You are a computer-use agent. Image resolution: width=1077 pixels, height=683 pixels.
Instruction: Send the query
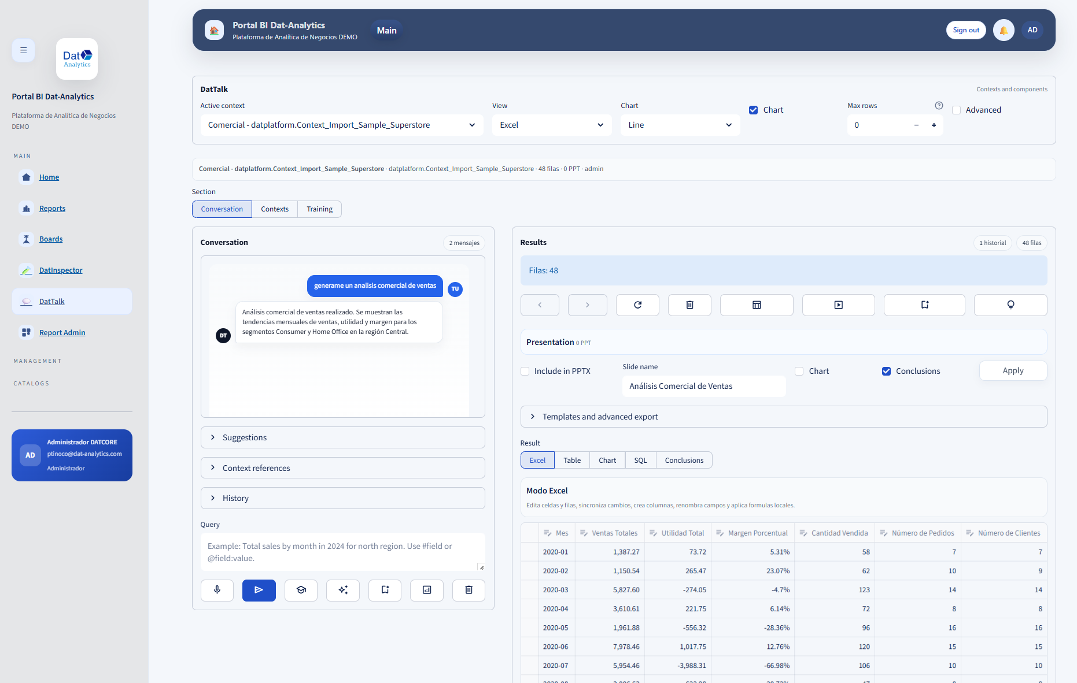click(x=259, y=590)
